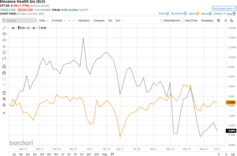Screen dimensions: 237x156
Task: Toggle XHS series visibility eye
Action: [x=34, y=28]
